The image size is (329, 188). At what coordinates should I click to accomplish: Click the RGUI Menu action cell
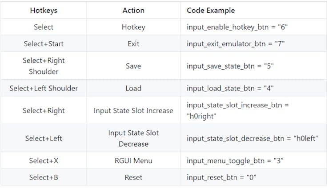pyautogui.click(x=133, y=161)
